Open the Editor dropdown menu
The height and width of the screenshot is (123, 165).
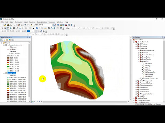[68, 28]
